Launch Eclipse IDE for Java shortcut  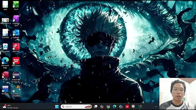pos(16,77)
